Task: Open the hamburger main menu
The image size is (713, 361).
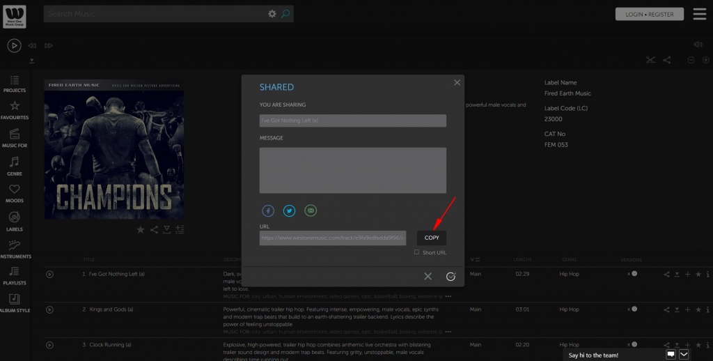Action: tap(699, 14)
